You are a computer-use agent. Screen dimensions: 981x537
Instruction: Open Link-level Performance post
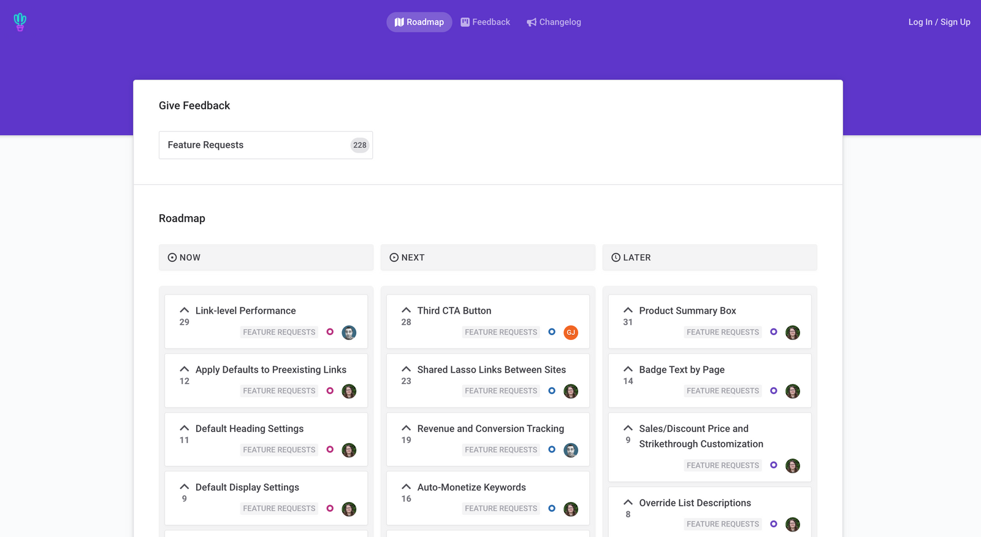click(x=245, y=311)
